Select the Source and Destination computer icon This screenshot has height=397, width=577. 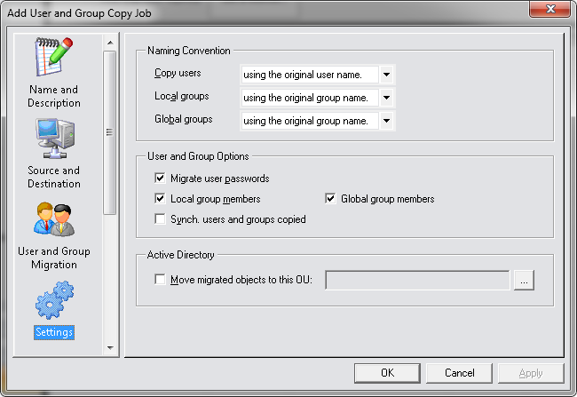tap(55, 139)
